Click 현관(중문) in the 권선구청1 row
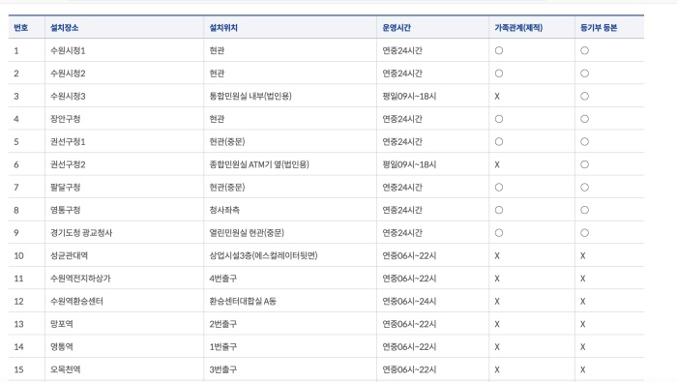The image size is (677, 382). (227, 141)
